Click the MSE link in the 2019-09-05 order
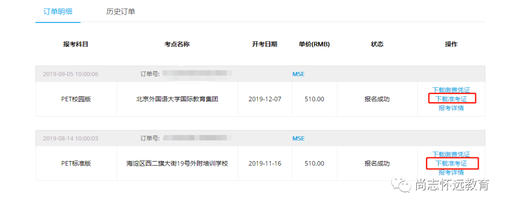The height and width of the screenshot is (207, 506). click(298, 74)
